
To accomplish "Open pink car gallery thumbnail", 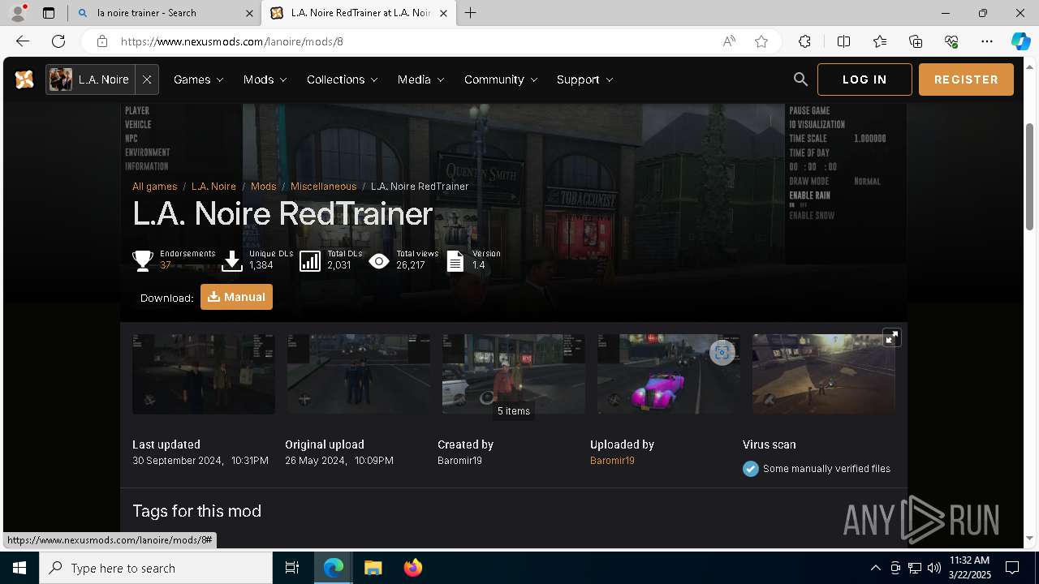I will 669,374.
